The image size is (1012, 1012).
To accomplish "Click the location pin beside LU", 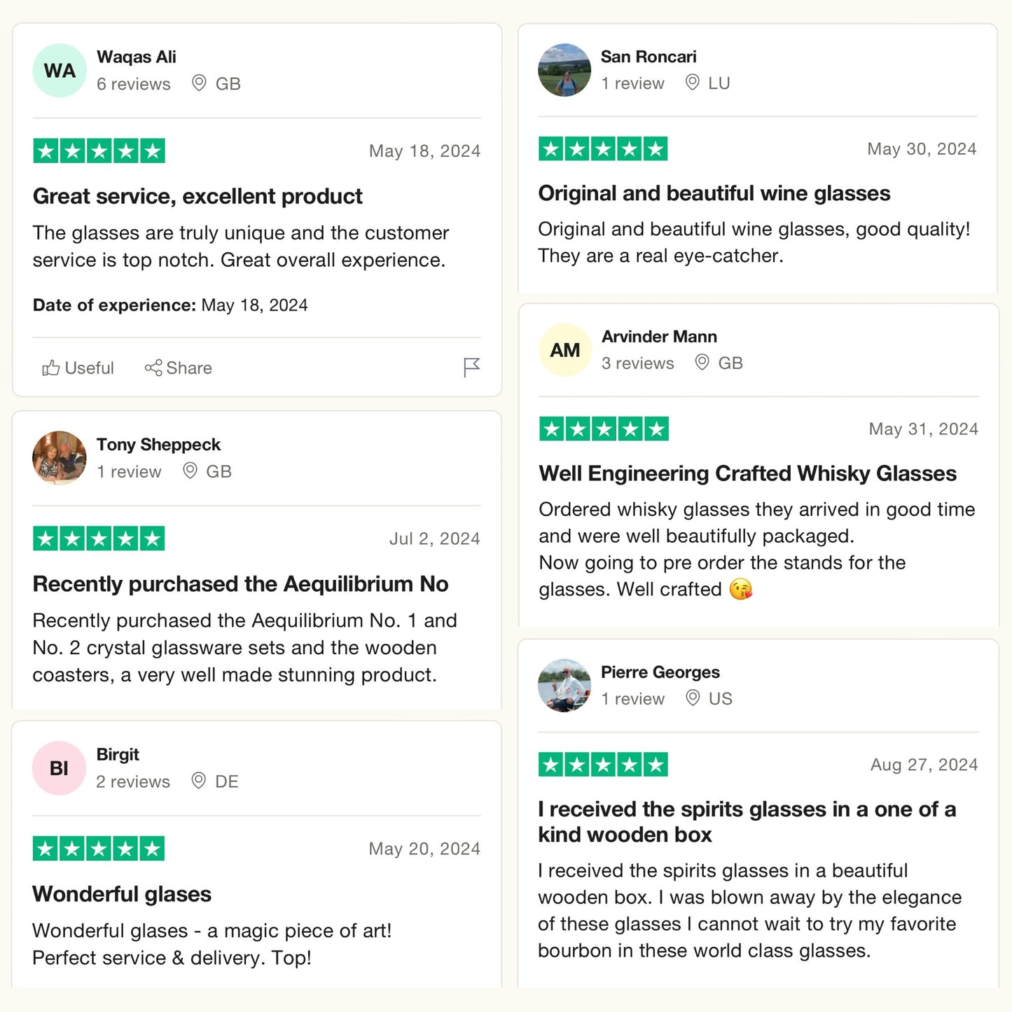I will (x=692, y=83).
